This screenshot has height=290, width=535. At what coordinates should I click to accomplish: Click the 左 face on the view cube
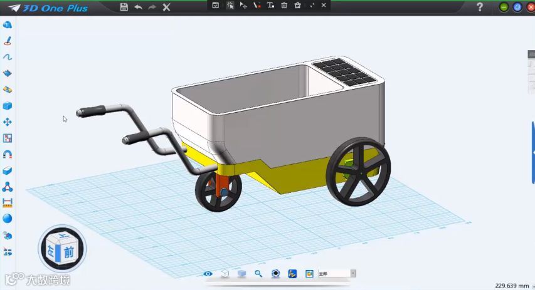pos(51,252)
